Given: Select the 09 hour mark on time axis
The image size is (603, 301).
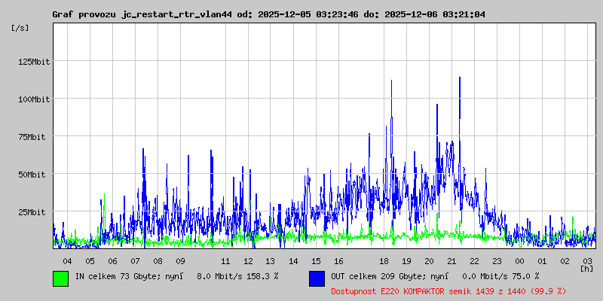Looking at the screenshot, I should (180, 260).
